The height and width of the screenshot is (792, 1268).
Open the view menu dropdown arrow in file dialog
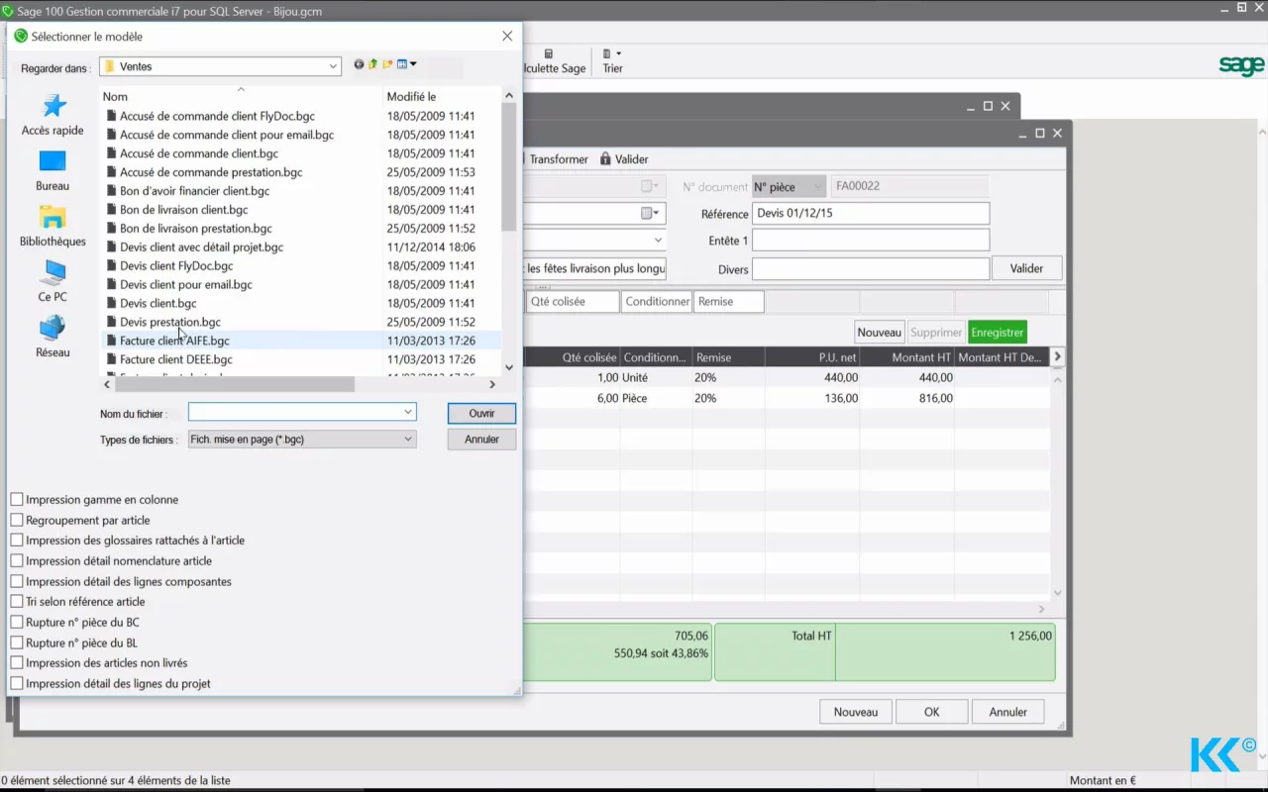(413, 64)
